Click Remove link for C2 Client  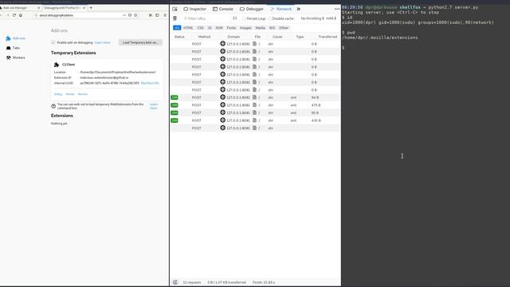[83, 94]
